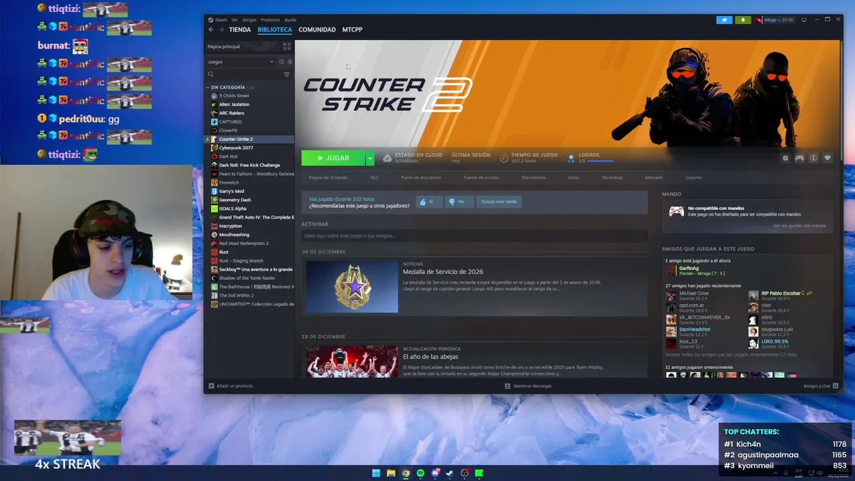Viewport: 855px width, 481px height.
Task: Go to the TIENDA tab
Action: [x=240, y=29]
